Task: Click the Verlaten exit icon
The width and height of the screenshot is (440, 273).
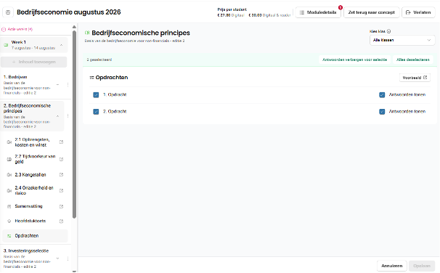Action: click(x=408, y=12)
